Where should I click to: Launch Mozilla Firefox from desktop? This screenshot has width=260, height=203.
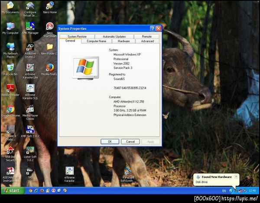[49, 70]
